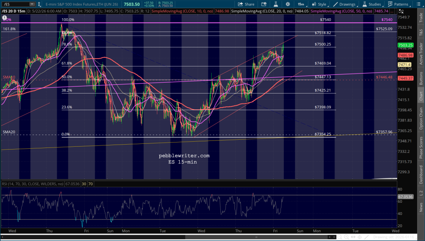Viewport: 425px width, 241px height.
Task: Click the chart alert notification icon
Action: 264,4
